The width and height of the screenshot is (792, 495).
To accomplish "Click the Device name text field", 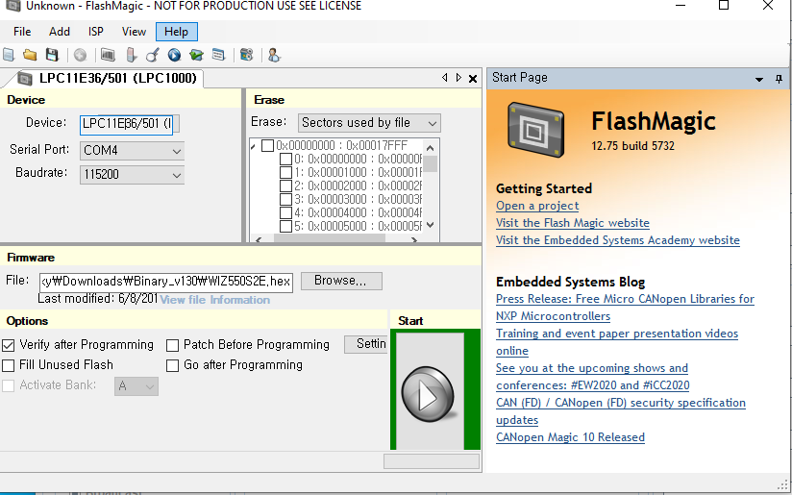I will [126, 125].
